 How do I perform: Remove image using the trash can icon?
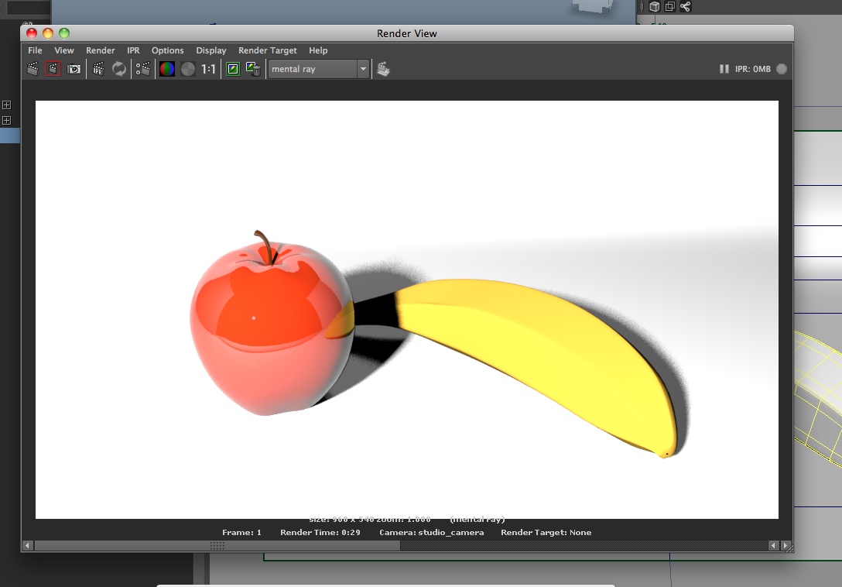click(x=253, y=69)
